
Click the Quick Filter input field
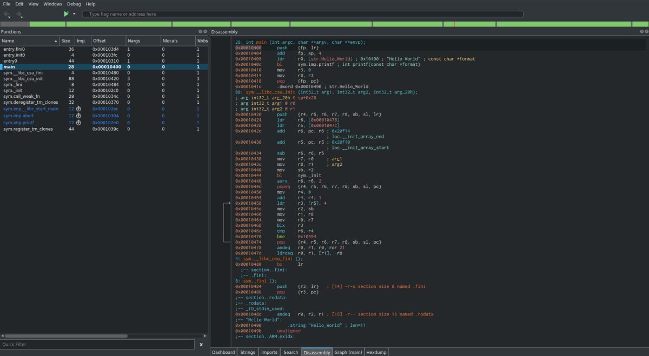(x=97, y=344)
